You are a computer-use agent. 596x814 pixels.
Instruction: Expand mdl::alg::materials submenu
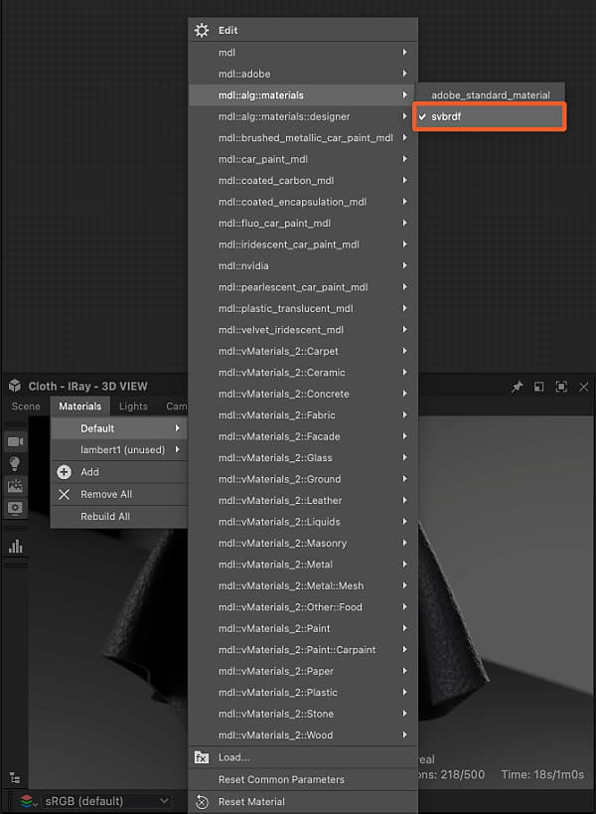pyautogui.click(x=303, y=95)
